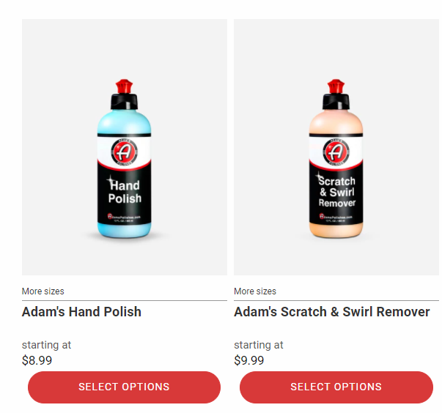Open the Adam's Hand Polish title link
This screenshot has height=413, width=442.
pos(81,312)
